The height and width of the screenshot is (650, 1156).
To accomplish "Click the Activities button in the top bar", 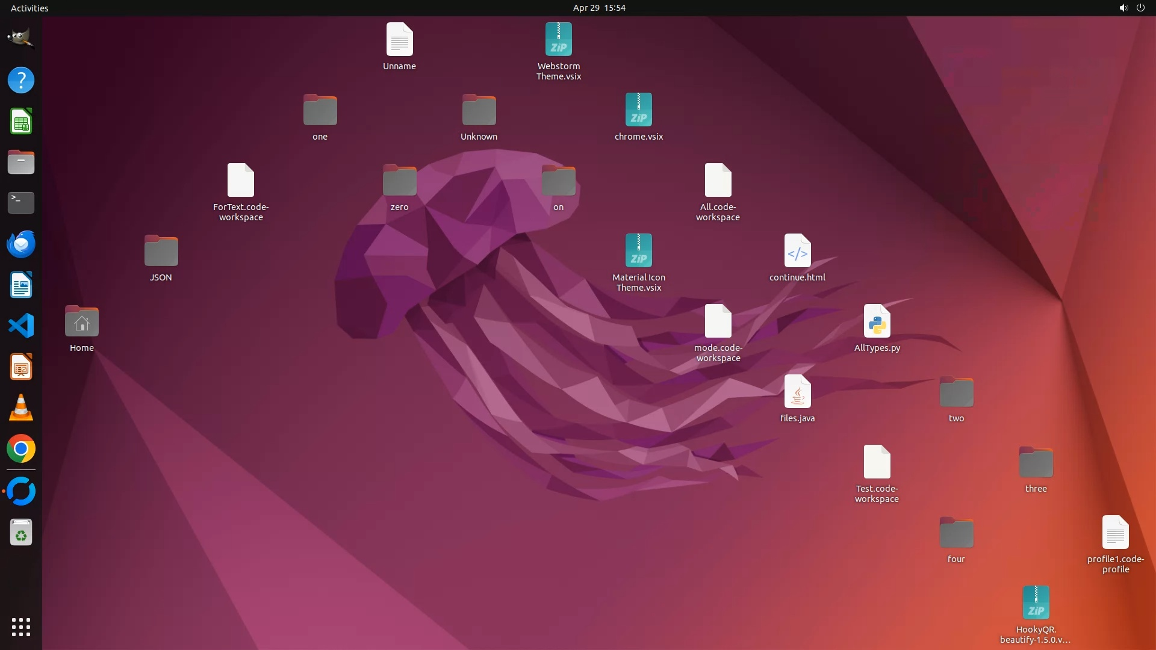I will pyautogui.click(x=30, y=8).
